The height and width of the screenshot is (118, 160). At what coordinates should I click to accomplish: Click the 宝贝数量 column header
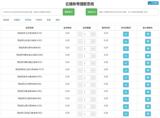(87, 28)
